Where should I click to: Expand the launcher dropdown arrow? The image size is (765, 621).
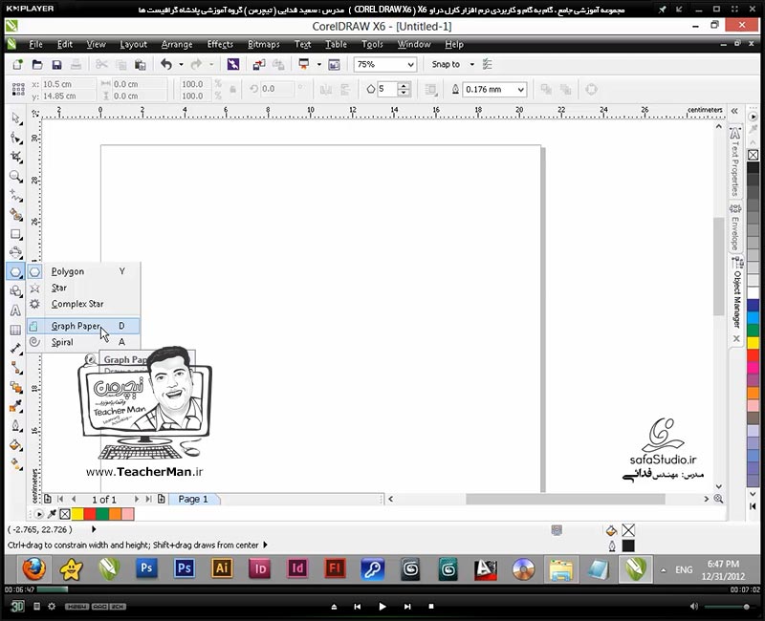(x=319, y=64)
